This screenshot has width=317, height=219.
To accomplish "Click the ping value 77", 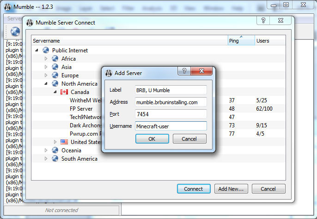I will 232,133.
